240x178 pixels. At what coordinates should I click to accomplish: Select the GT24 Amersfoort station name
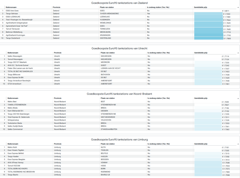(x=14, y=84)
